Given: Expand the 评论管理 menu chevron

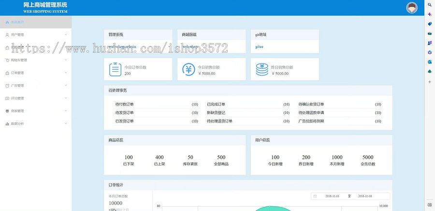Looking at the screenshot, I should (66, 98).
